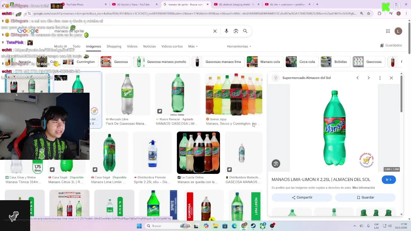Switch to the skeleton banging shield tab
The height and width of the screenshot is (231, 411).
tap(236, 4)
